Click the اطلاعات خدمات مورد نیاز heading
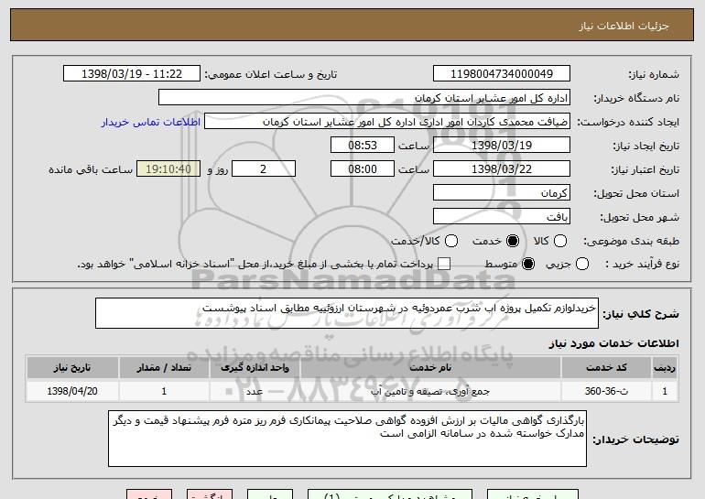Screen dimensions: 705x499 tap(613, 343)
